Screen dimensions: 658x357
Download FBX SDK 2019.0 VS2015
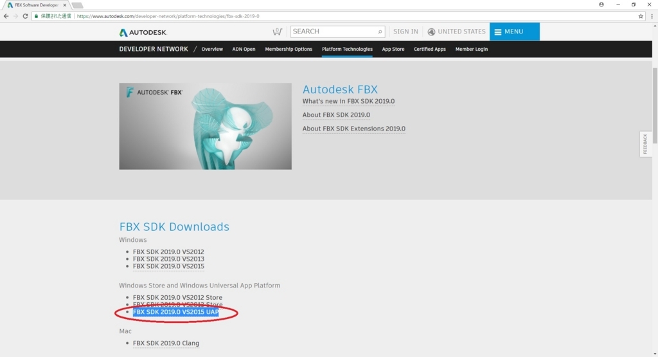click(168, 266)
